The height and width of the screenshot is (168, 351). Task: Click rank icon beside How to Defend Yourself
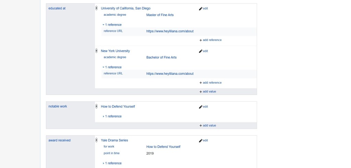[97, 107]
